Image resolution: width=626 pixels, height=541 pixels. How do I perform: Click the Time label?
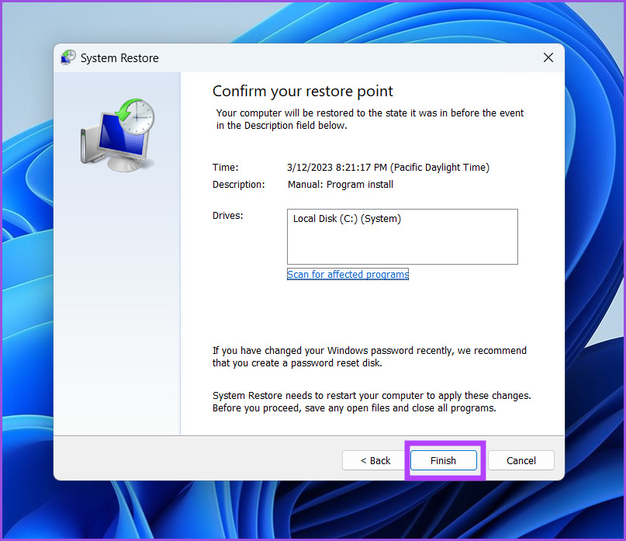click(225, 167)
